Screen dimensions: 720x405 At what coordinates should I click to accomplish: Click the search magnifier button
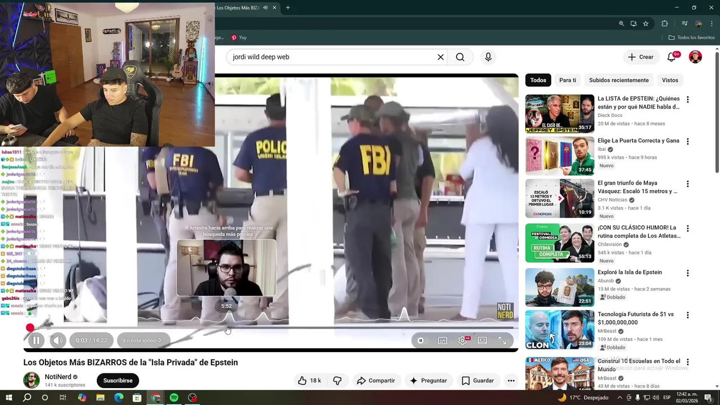point(460,57)
